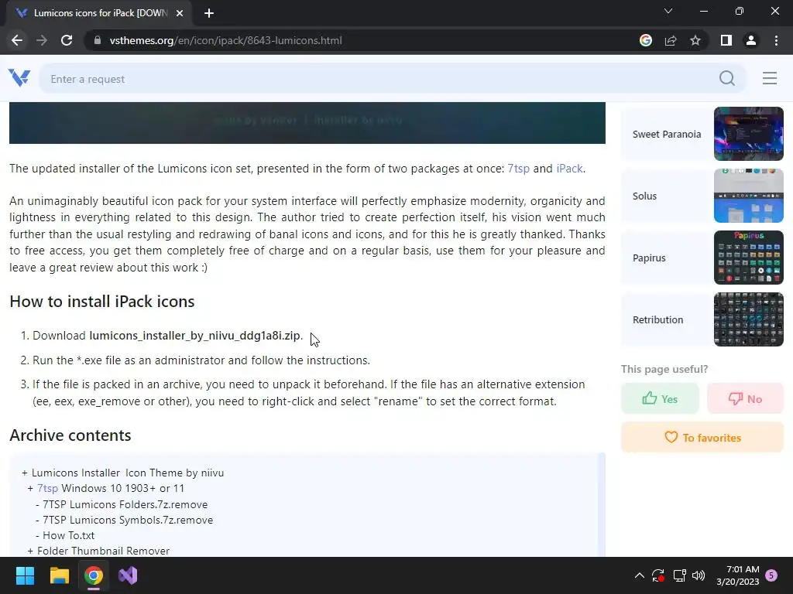
Task: Click the Google account icon in address bar
Action: [645, 40]
